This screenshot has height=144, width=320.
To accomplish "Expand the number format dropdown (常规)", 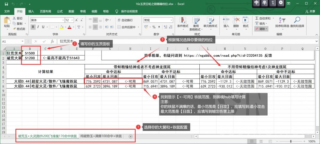I will click(x=170, y=20).
